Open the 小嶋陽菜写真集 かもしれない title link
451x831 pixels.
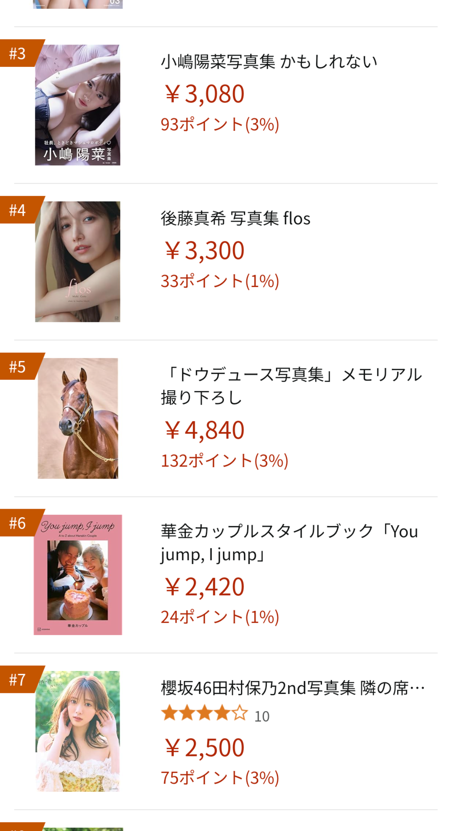click(x=269, y=62)
